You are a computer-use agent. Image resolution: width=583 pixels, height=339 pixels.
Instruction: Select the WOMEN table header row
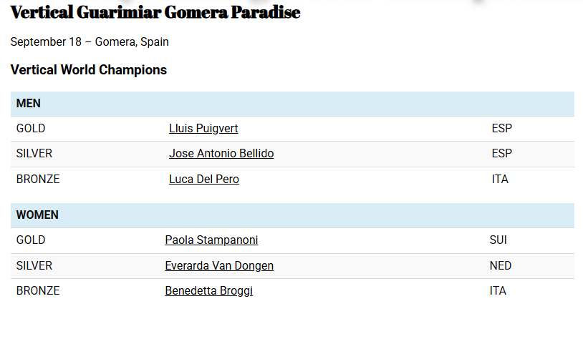(292, 215)
